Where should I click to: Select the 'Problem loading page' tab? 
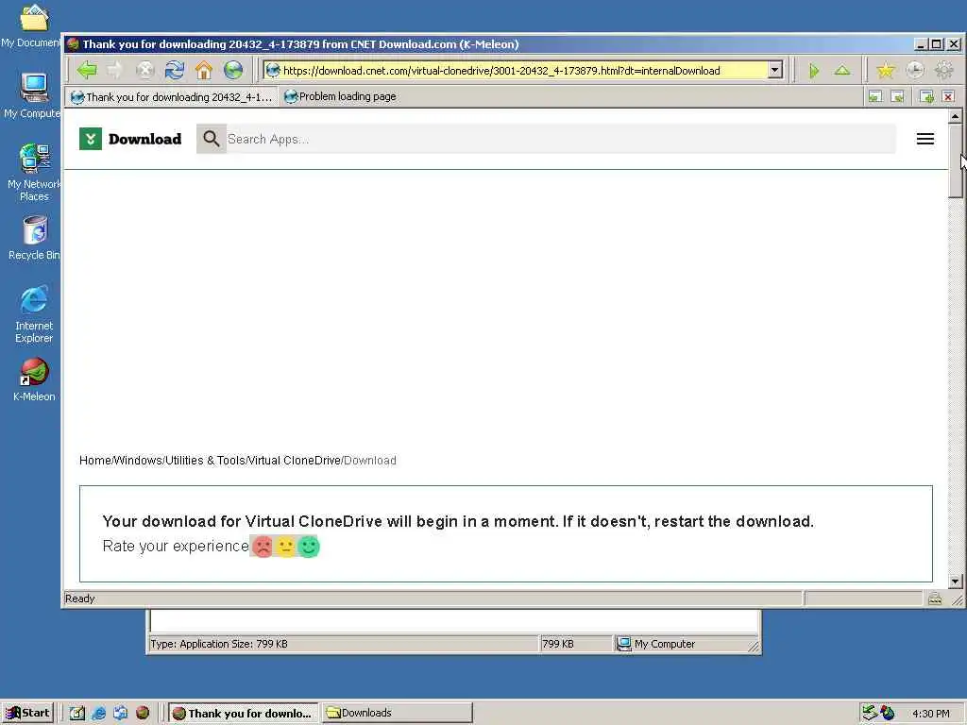[x=340, y=97]
